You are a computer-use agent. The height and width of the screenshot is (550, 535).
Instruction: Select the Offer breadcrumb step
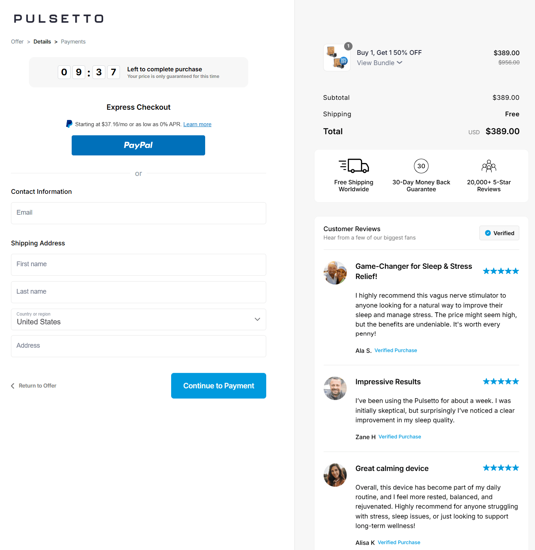coord(17,41)
